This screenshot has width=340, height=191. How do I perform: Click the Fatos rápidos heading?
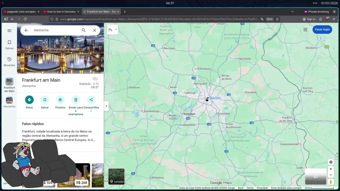click(33, 124)
